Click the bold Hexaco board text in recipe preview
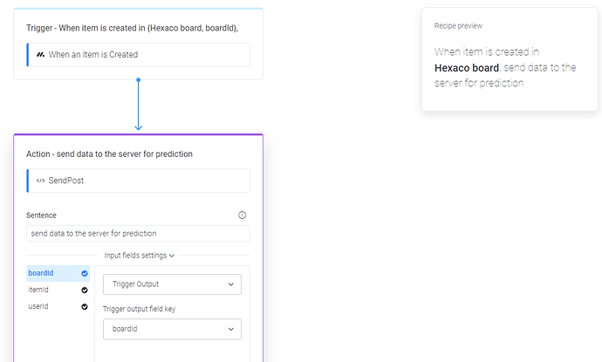This screenshot has width=602, height=362. coord(467,67)
